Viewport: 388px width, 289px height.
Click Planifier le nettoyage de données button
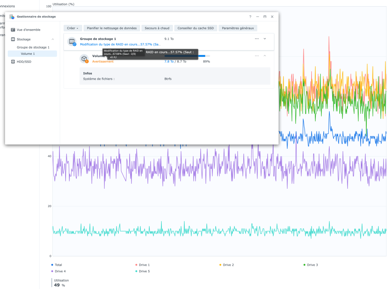112,28
